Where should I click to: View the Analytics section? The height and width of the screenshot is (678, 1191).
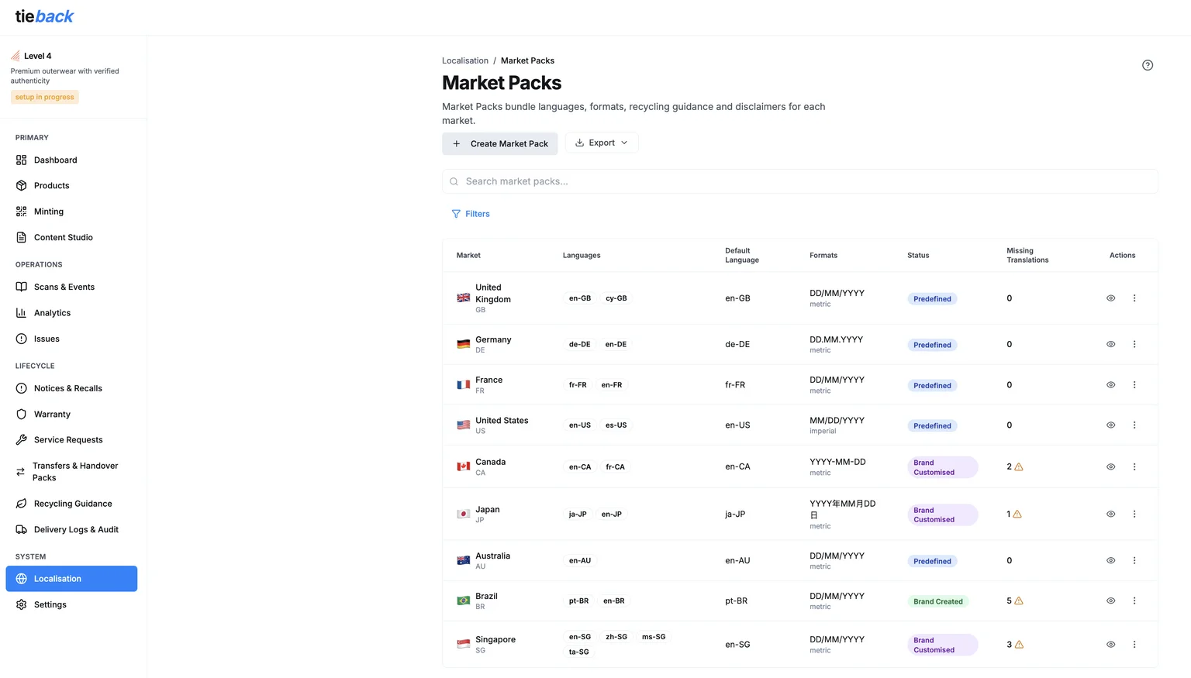(52, 312)
